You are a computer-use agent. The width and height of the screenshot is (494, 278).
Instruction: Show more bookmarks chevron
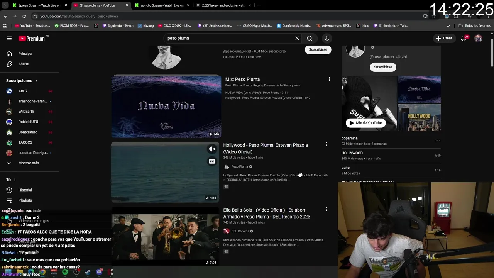coord(448,26)
